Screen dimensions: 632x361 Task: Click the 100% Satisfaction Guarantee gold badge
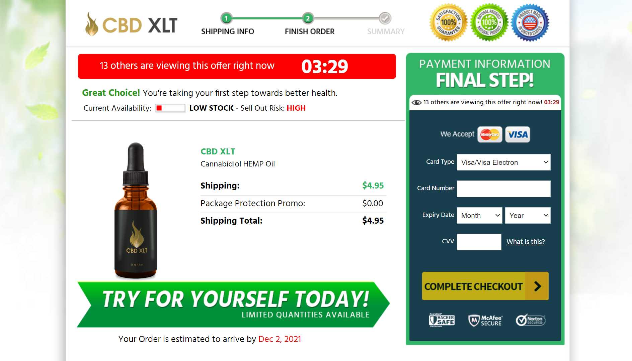click(448, 22)
